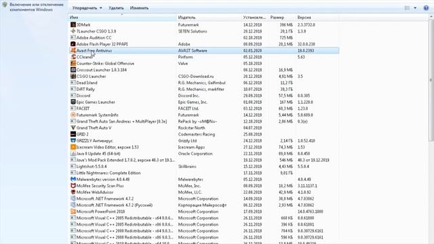
Task: Sort by the Издатель column header
Action: coord(209,18)
